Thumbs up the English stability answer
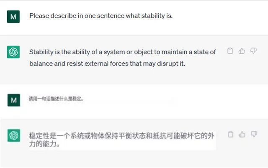 pos(242,51)
